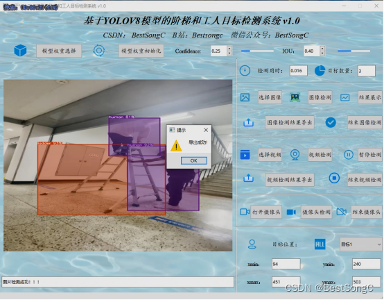Image resolution: width=384 pixels, height=300 pixels.
Task: Click the ymax field showing 503
Action: click(367, 282)
